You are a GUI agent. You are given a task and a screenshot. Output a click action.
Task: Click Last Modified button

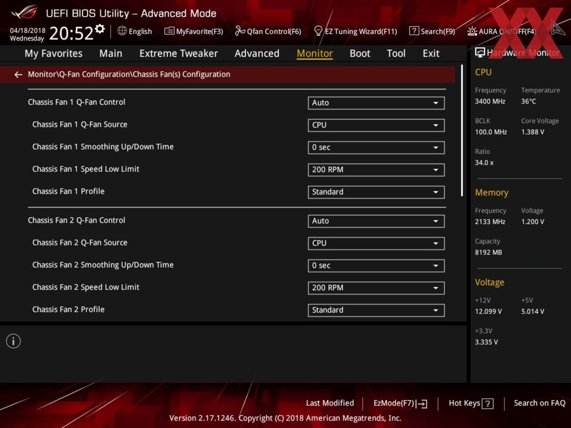point(330,403)
